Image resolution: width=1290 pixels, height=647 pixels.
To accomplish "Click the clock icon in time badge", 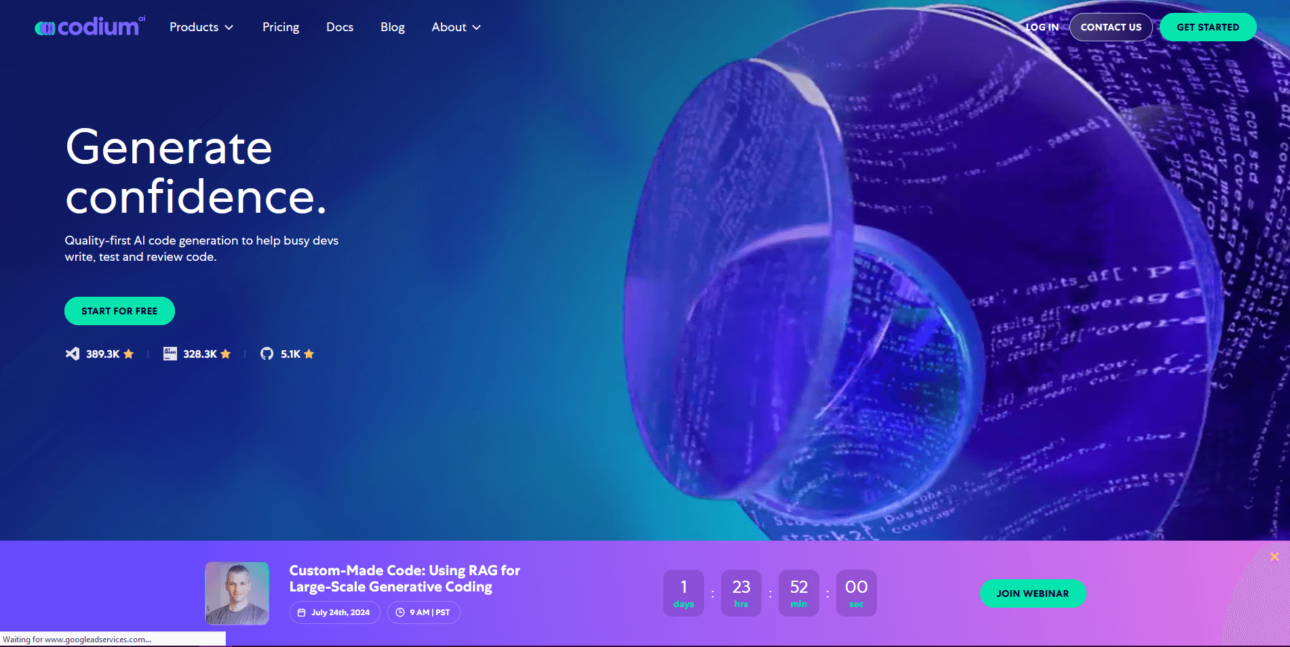I will coord(400,612).
